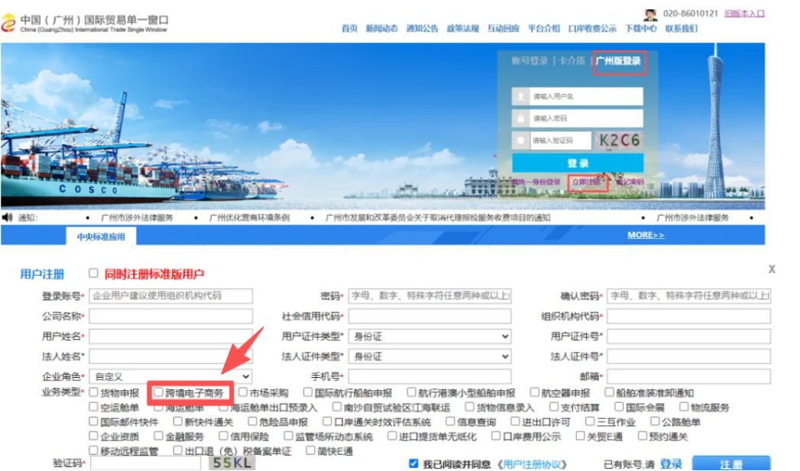Image resolution: width=800 pixels, height=471 pixels.
Task: Click the 立即注册 link
Action: coord(586,182)
